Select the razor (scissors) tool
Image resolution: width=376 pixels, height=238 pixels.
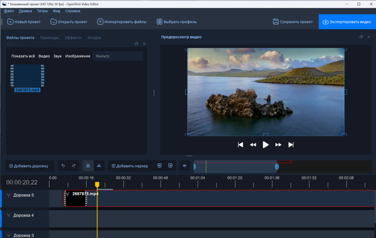coord(99,166)
